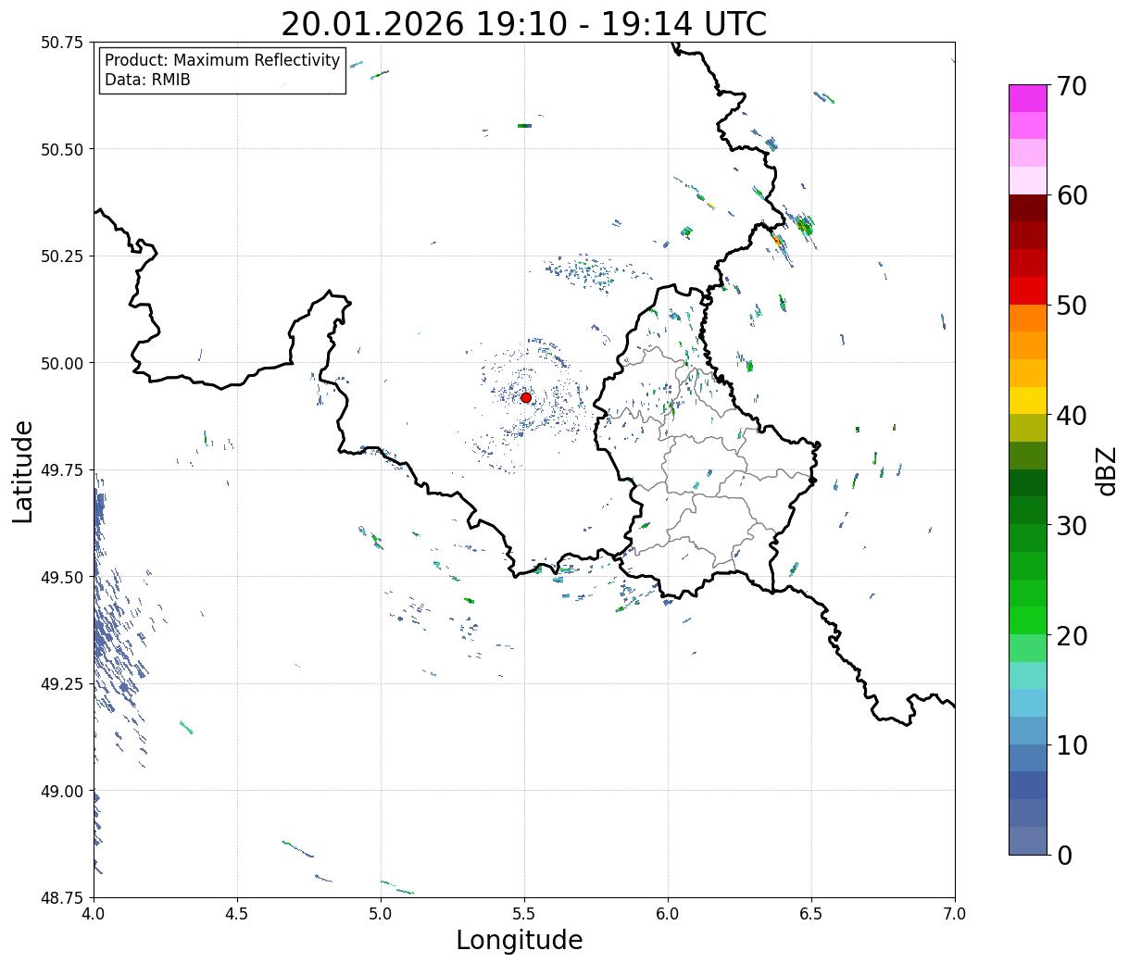
Task: Click the longitude tick label 5.0
Action: tap(381, 914)
